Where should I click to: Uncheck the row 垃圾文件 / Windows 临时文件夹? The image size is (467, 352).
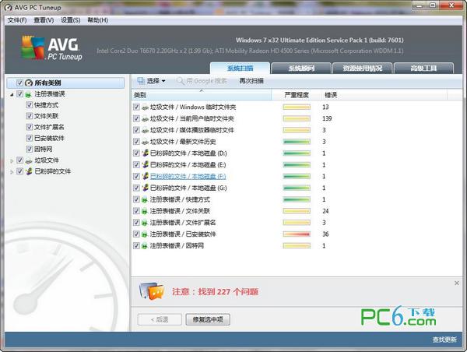(x=136, y=107)
